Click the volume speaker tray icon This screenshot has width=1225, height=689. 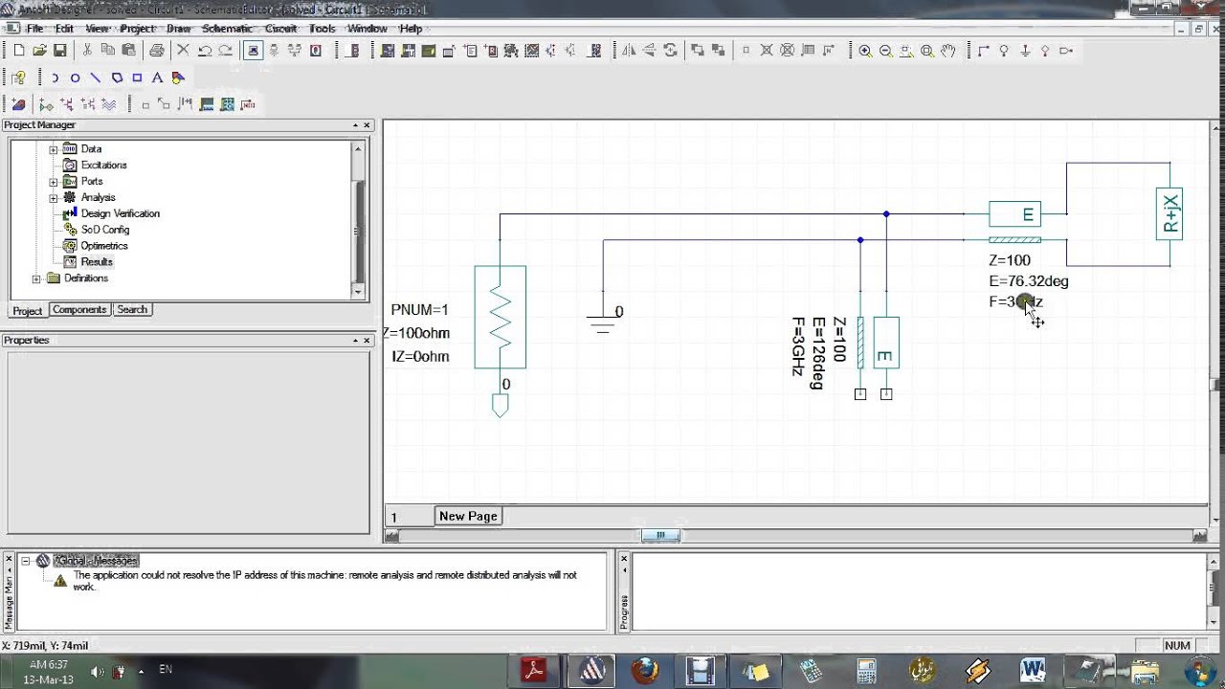97,671
